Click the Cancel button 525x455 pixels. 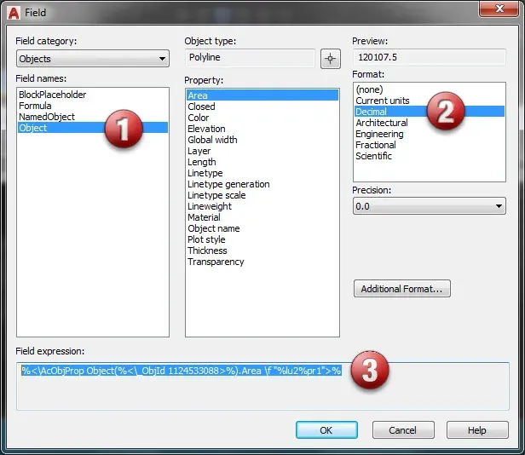(403, 430)
